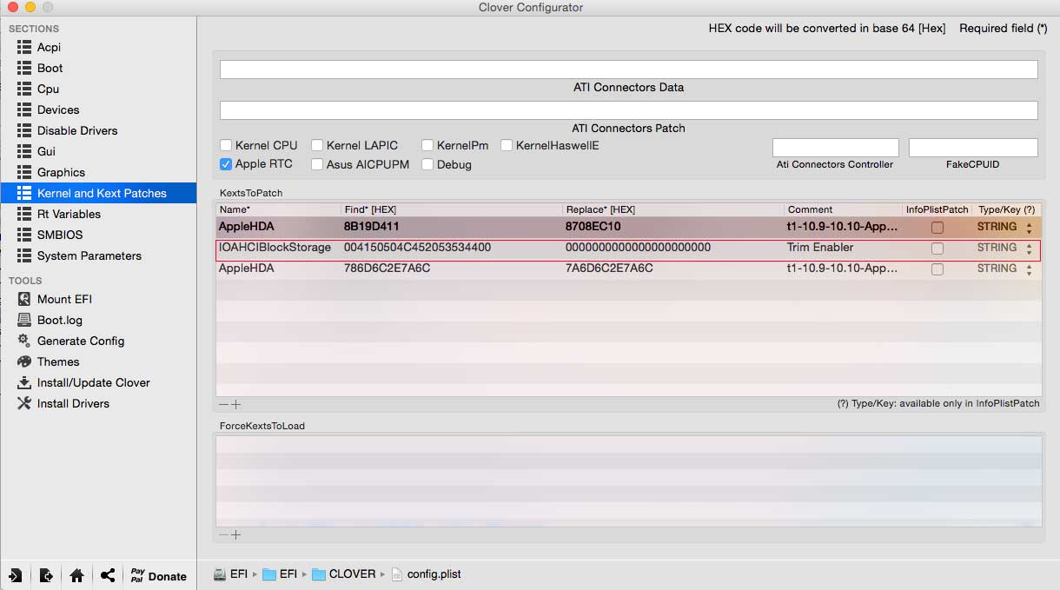The image size is (1060, 590).
Task: Select find value 8B19D411
Action: point(372,227)
